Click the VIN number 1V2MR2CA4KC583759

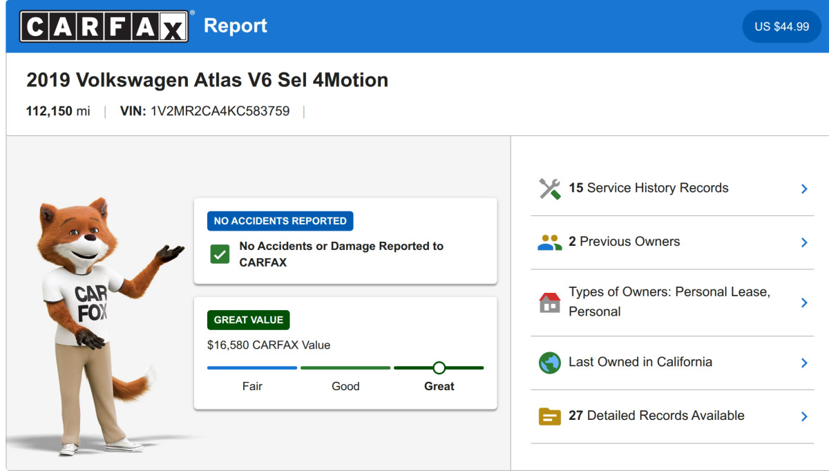(220, 110)
